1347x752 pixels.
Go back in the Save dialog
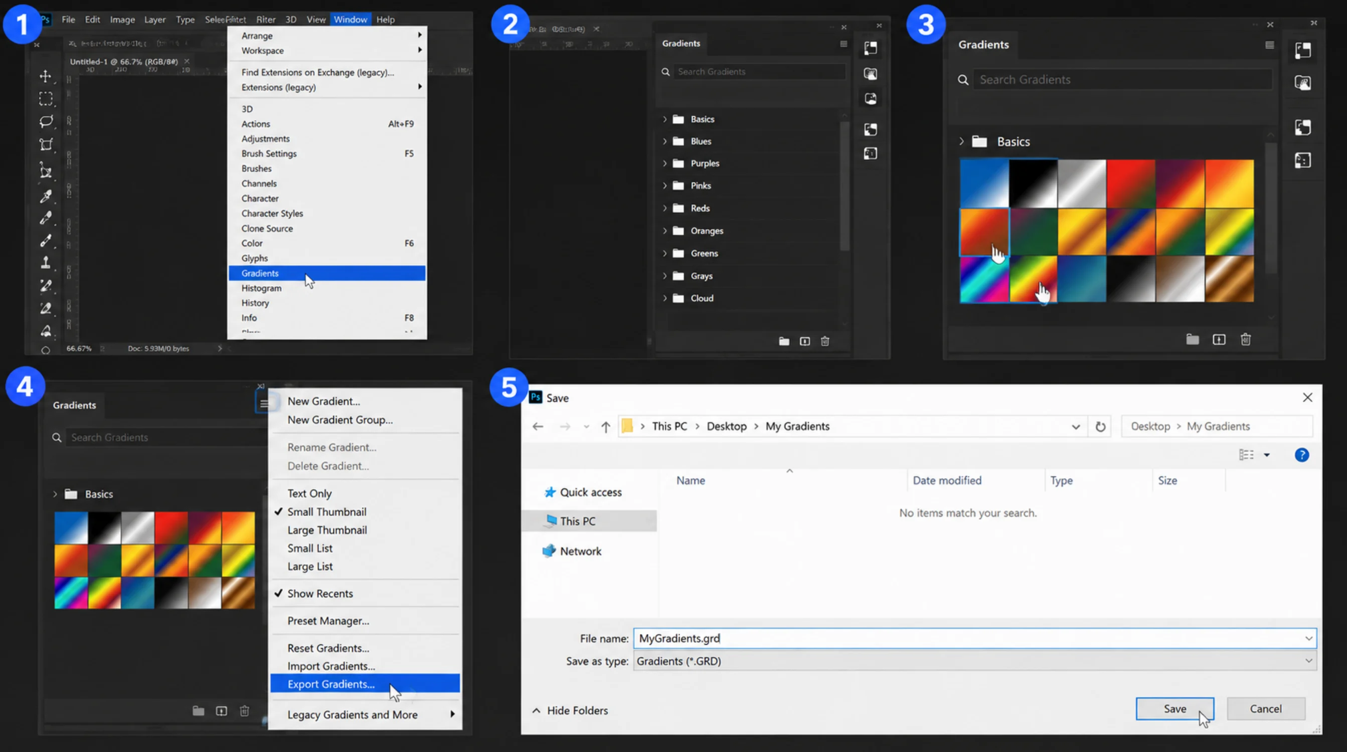click(x=538, y=427)
